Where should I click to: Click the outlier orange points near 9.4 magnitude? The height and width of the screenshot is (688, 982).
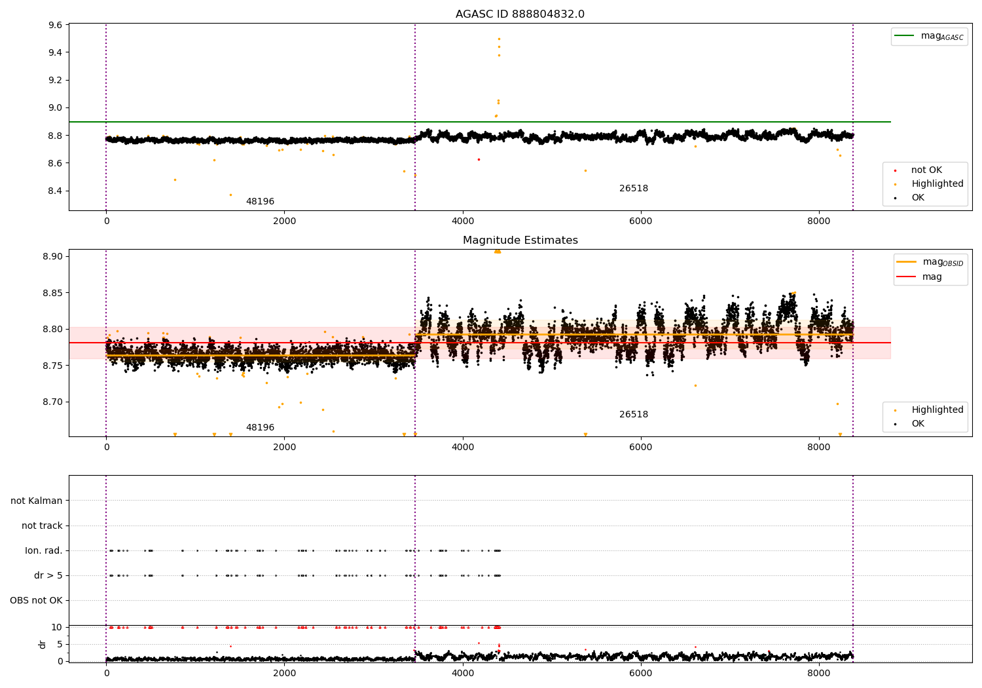coord(499,47)
